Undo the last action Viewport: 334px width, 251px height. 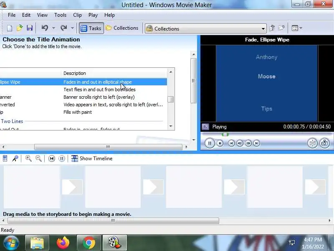[x=45, y=28]
